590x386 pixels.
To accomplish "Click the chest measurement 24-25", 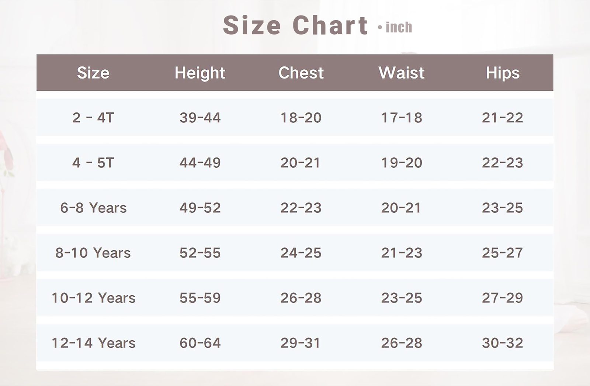I will pos(301,253).
